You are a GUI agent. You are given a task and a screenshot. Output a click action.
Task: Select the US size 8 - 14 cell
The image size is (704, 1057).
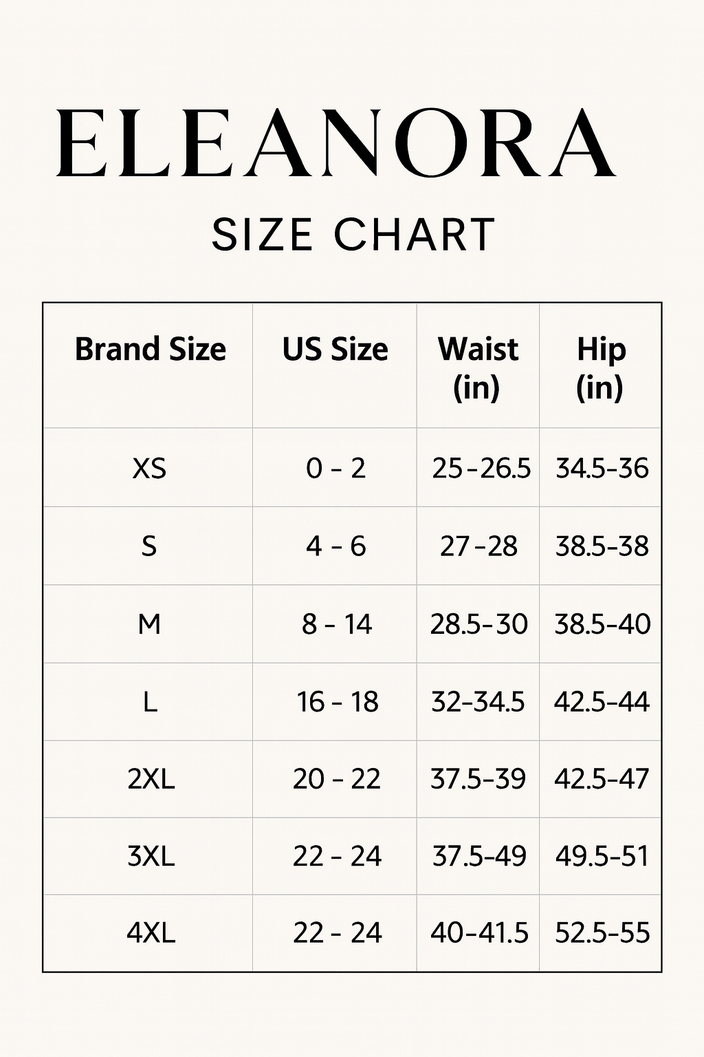click(x=336, y=624)
